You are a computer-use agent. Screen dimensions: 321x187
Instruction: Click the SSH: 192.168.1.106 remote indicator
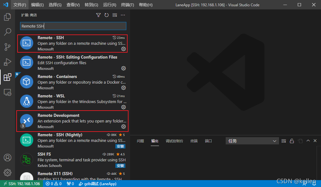click(22, 184)
